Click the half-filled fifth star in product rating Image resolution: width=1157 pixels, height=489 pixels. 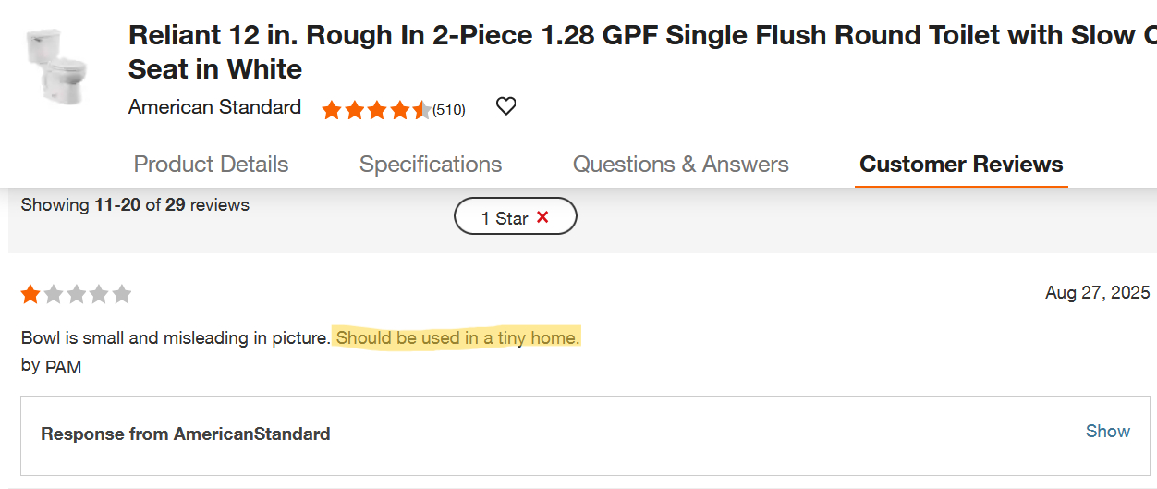point(420,111)
